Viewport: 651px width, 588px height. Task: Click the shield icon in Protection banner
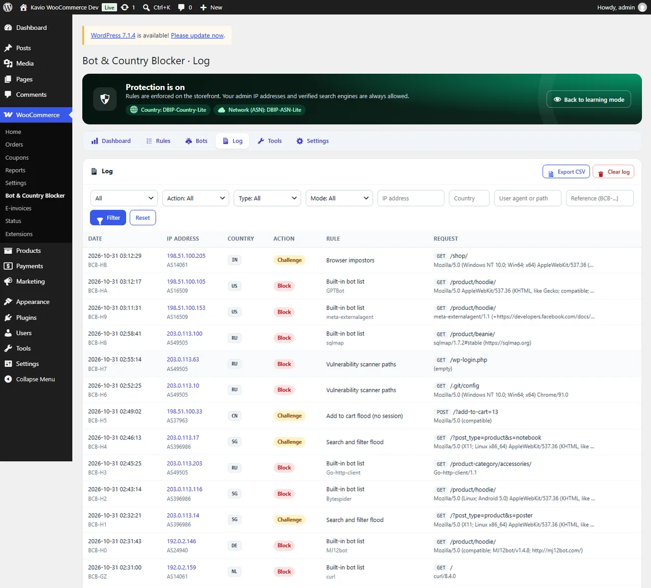pos(105,99)
